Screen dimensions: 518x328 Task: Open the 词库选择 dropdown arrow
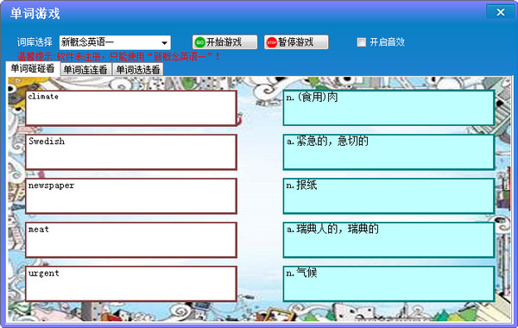pyautogui.click(x=164, y=42)
